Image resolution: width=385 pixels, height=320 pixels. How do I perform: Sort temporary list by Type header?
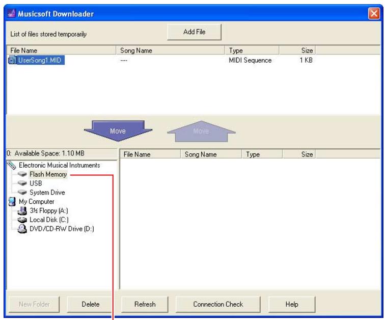tap(252, 50)
